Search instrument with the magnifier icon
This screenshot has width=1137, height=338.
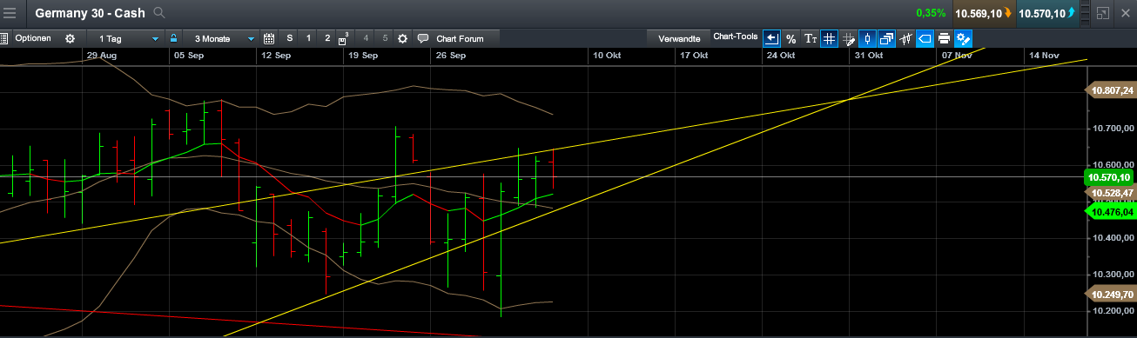pos(158,13)
